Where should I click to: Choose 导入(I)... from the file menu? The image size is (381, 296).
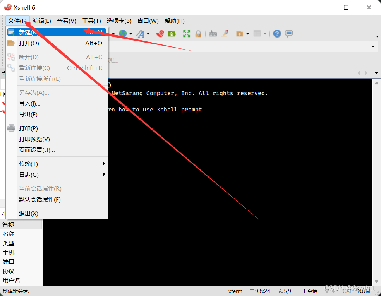click(x=57, y=104)
